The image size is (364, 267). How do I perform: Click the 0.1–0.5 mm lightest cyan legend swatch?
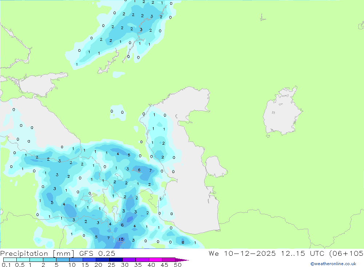tap(10, 260)
